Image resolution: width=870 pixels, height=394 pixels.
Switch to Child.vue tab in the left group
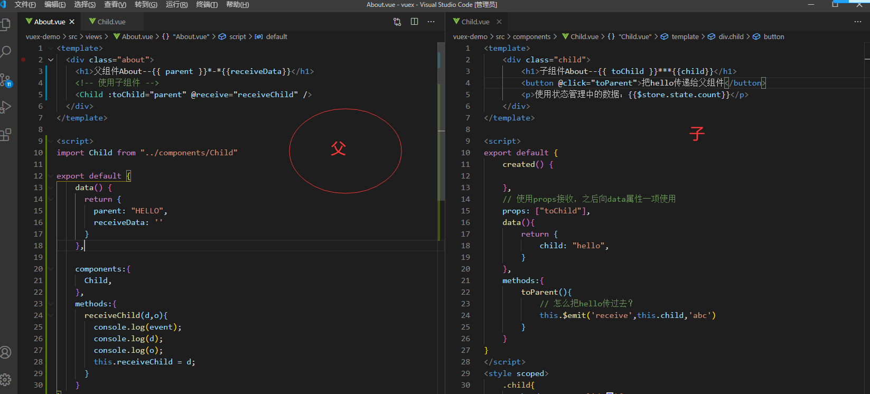point(111,22)
